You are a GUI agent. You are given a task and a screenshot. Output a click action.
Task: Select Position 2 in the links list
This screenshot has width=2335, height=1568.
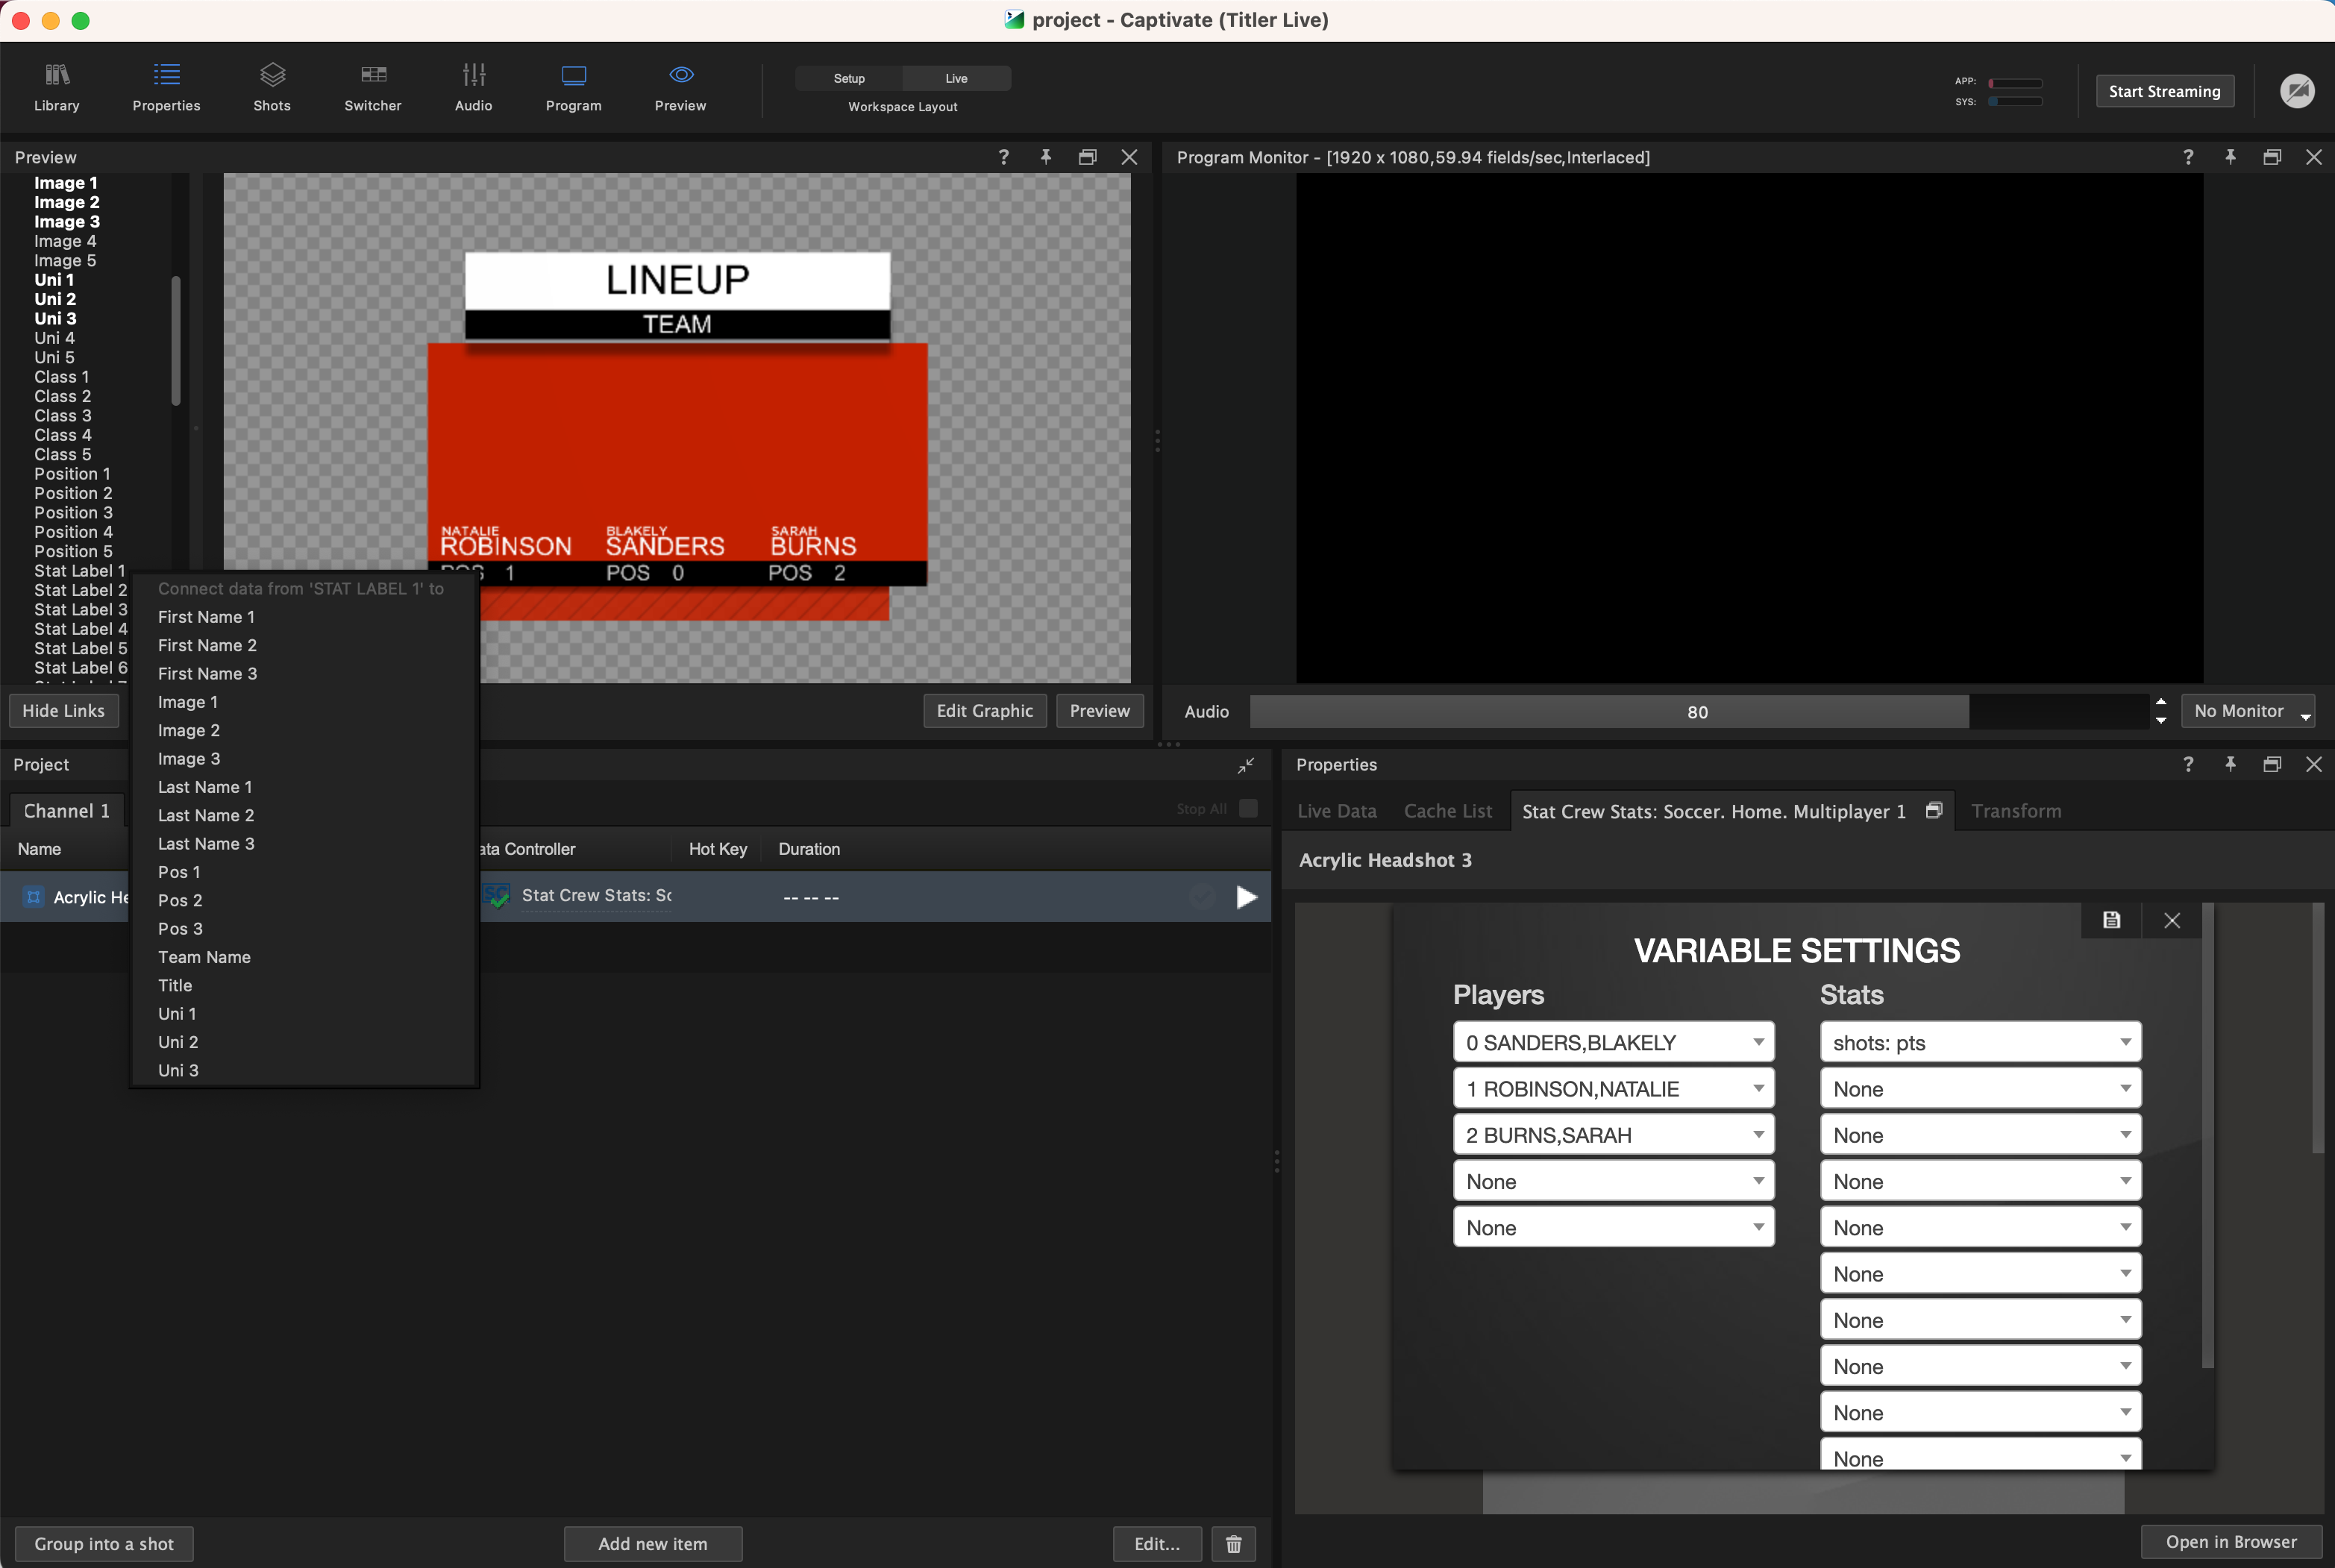pos(73,493)
